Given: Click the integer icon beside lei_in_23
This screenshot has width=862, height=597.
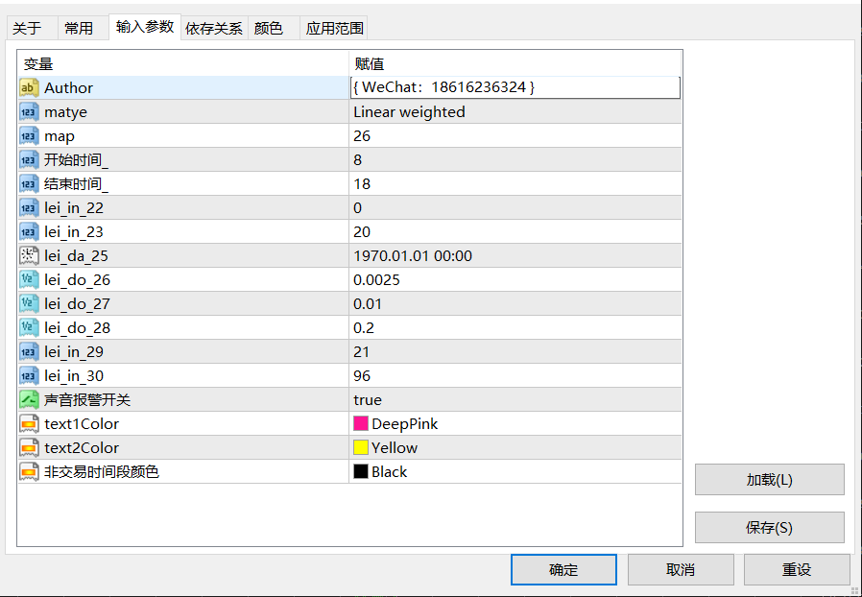Looking at the screenshot, I should click(x=29, y=232).
